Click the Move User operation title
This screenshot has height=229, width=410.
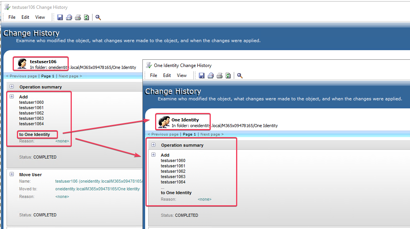click(x=30, y=175)
